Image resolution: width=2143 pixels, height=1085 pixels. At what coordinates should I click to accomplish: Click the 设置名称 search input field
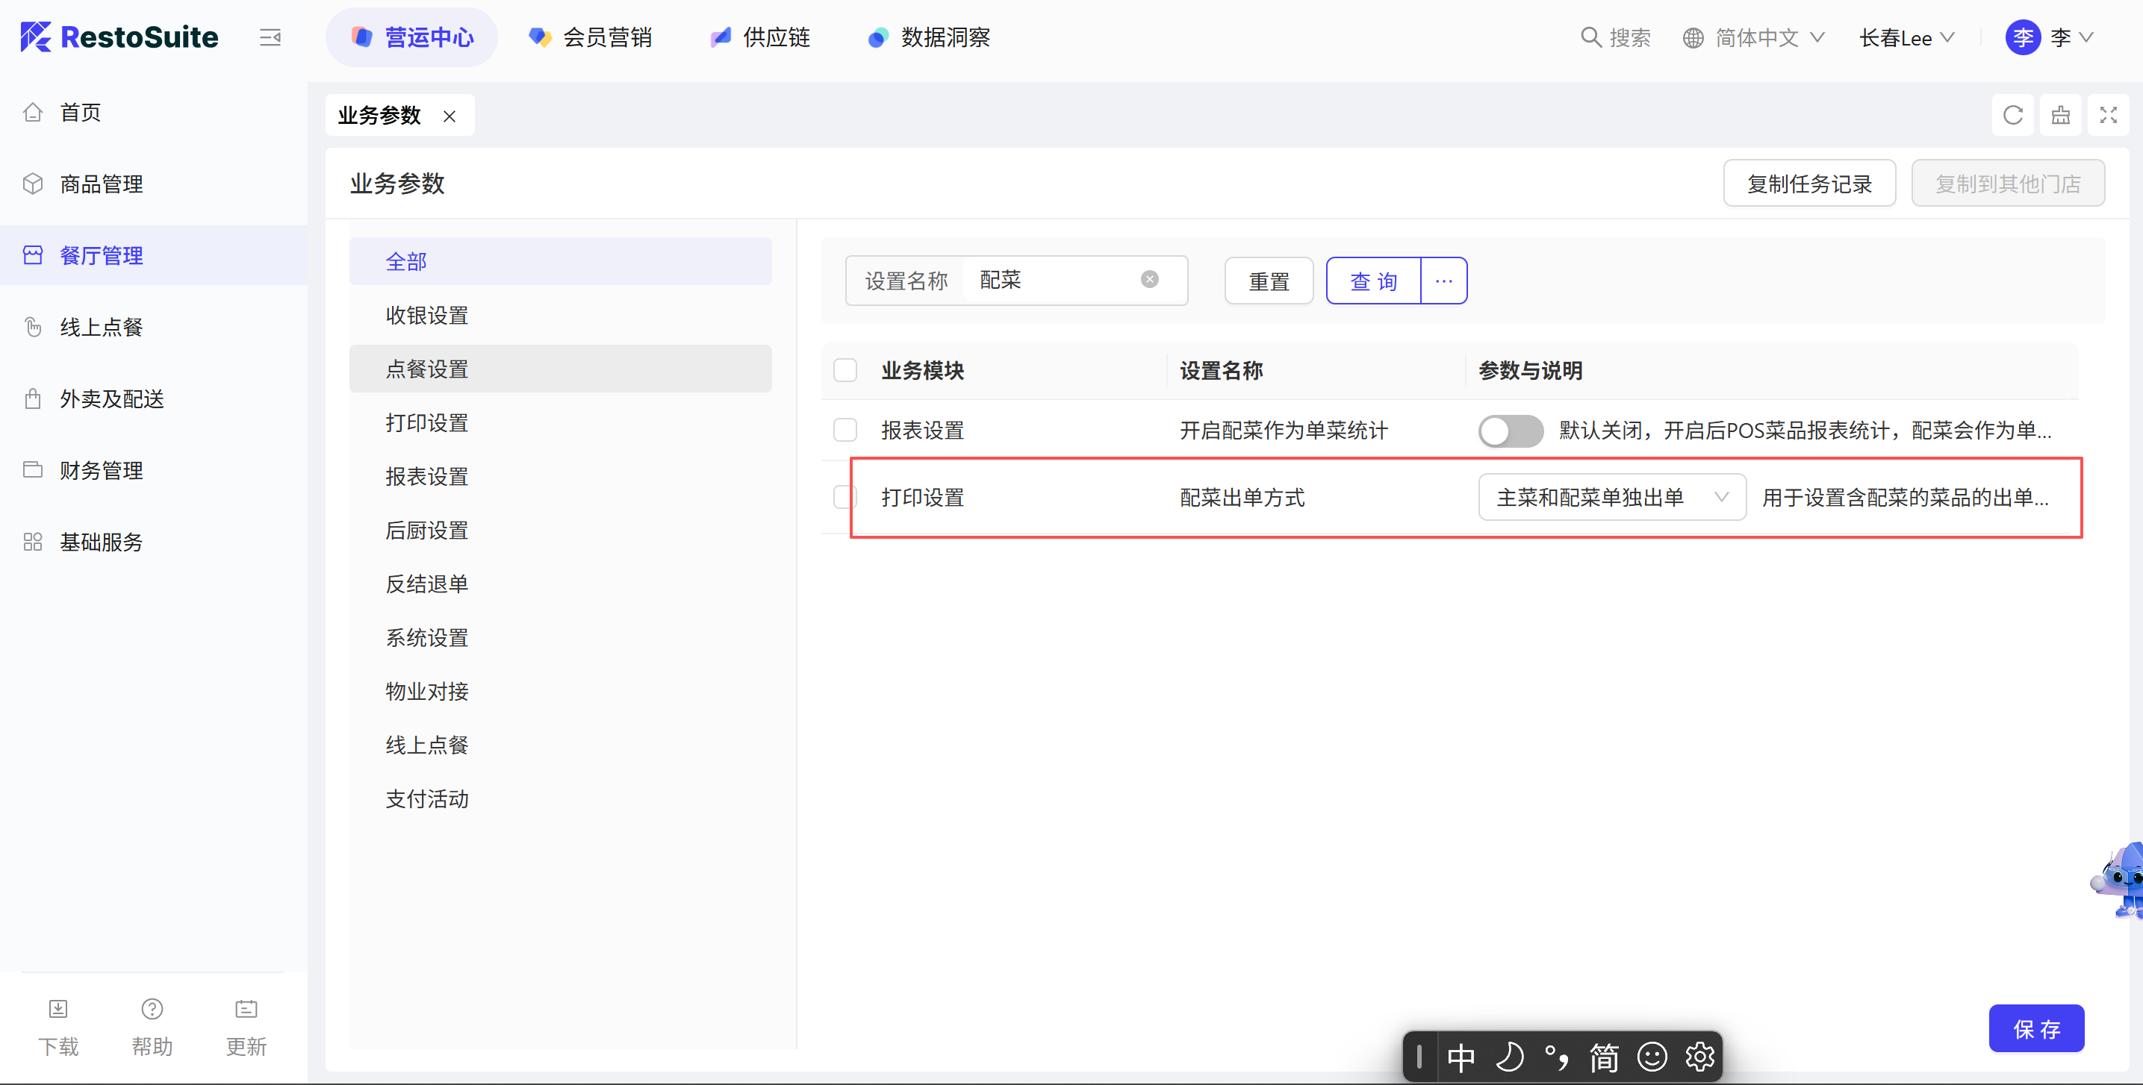point(1052,280)
